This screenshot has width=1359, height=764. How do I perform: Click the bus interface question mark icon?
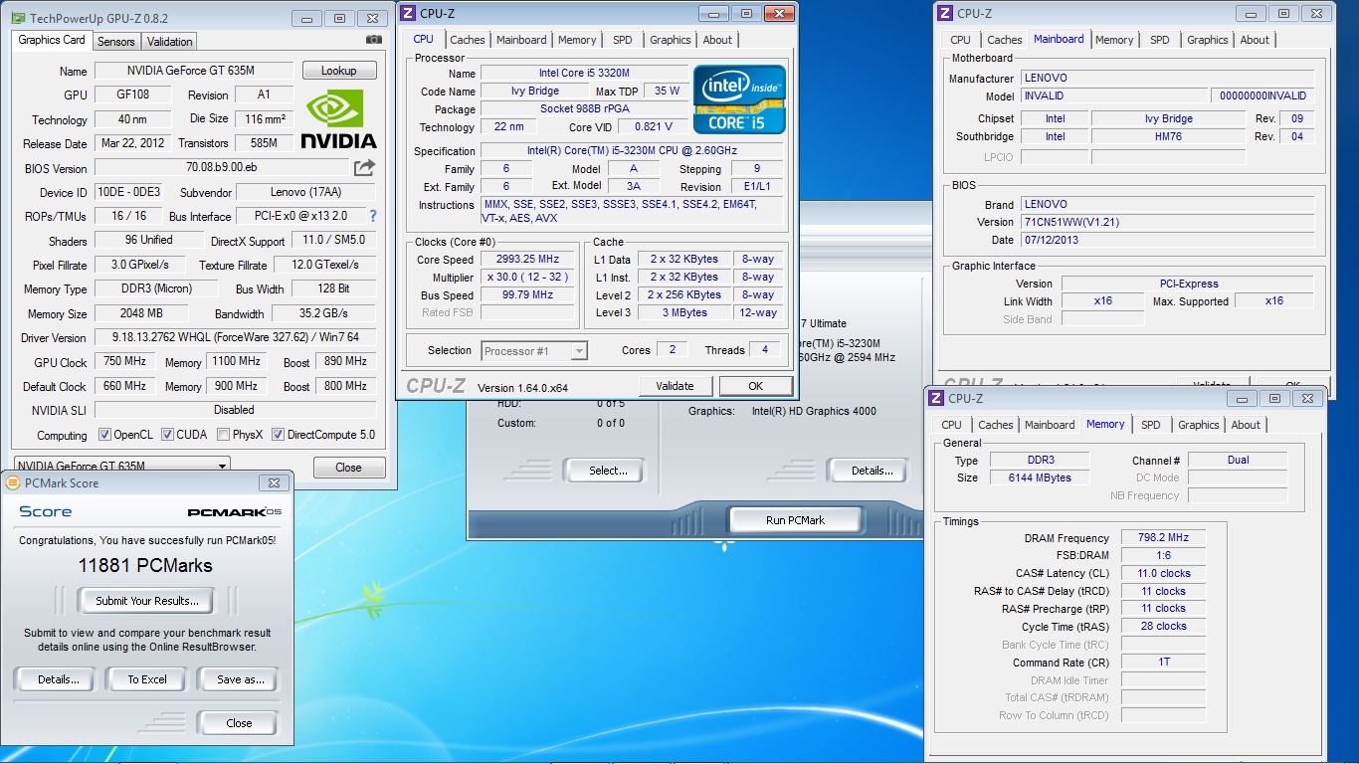click(373, 216)
